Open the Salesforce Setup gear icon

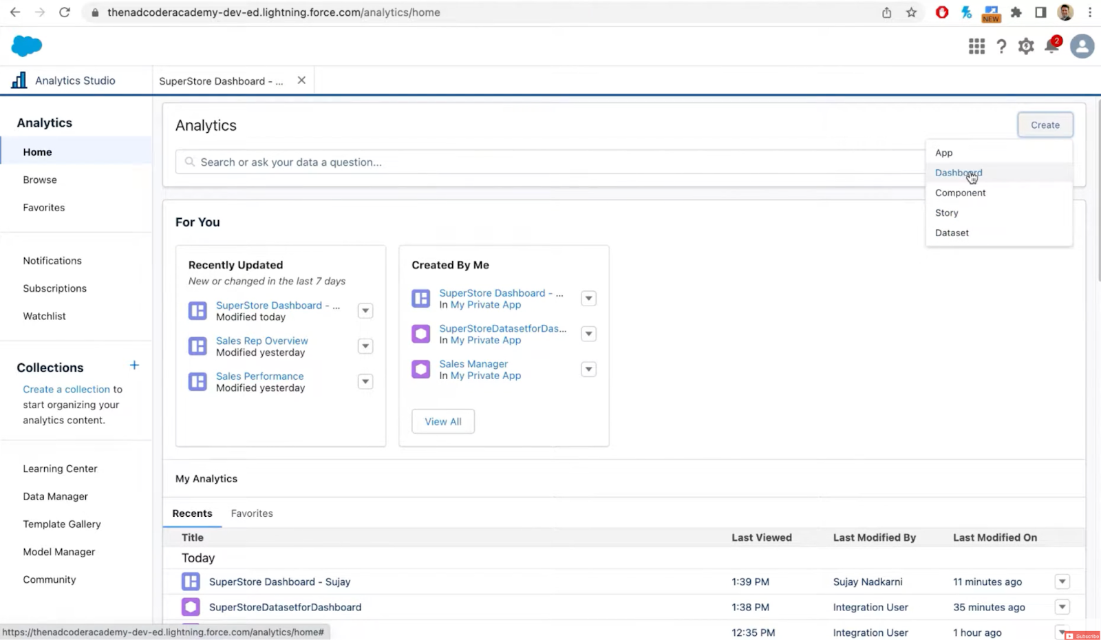(1025, 46)
